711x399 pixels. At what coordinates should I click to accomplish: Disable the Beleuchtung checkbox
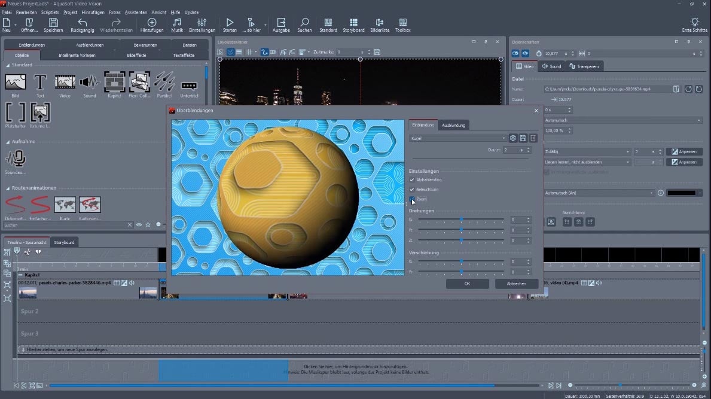(x=412, y=189)
